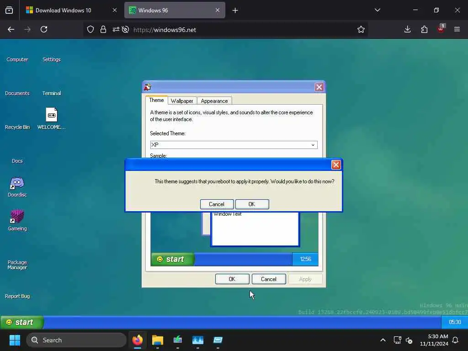The width and height of the screenshot is (468, 351).
Task: Open the Recycle Bin
Action: pos(17,127)
